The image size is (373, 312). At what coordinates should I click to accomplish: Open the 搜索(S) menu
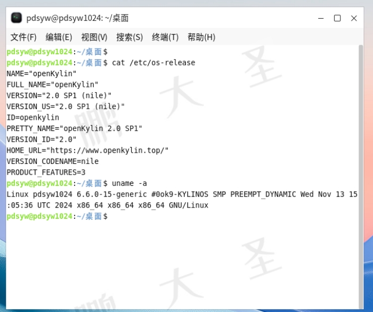pyautogui.click(x=129, y=37)
